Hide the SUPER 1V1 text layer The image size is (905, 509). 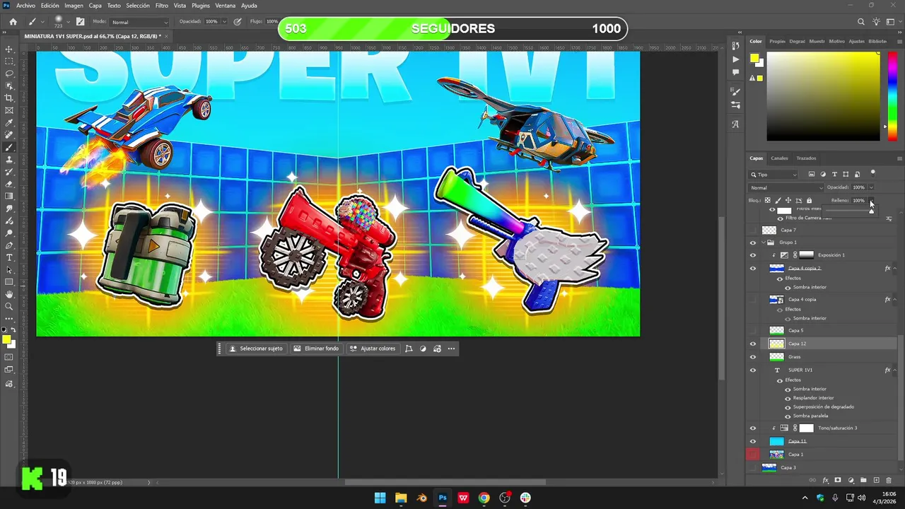(x=752, y=370)
